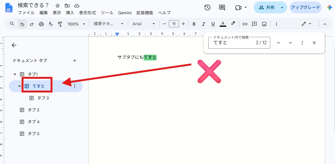Screen dimensions: 335x164
Task: Open the Gemini sparkle icon
Action: click(329, 7)
